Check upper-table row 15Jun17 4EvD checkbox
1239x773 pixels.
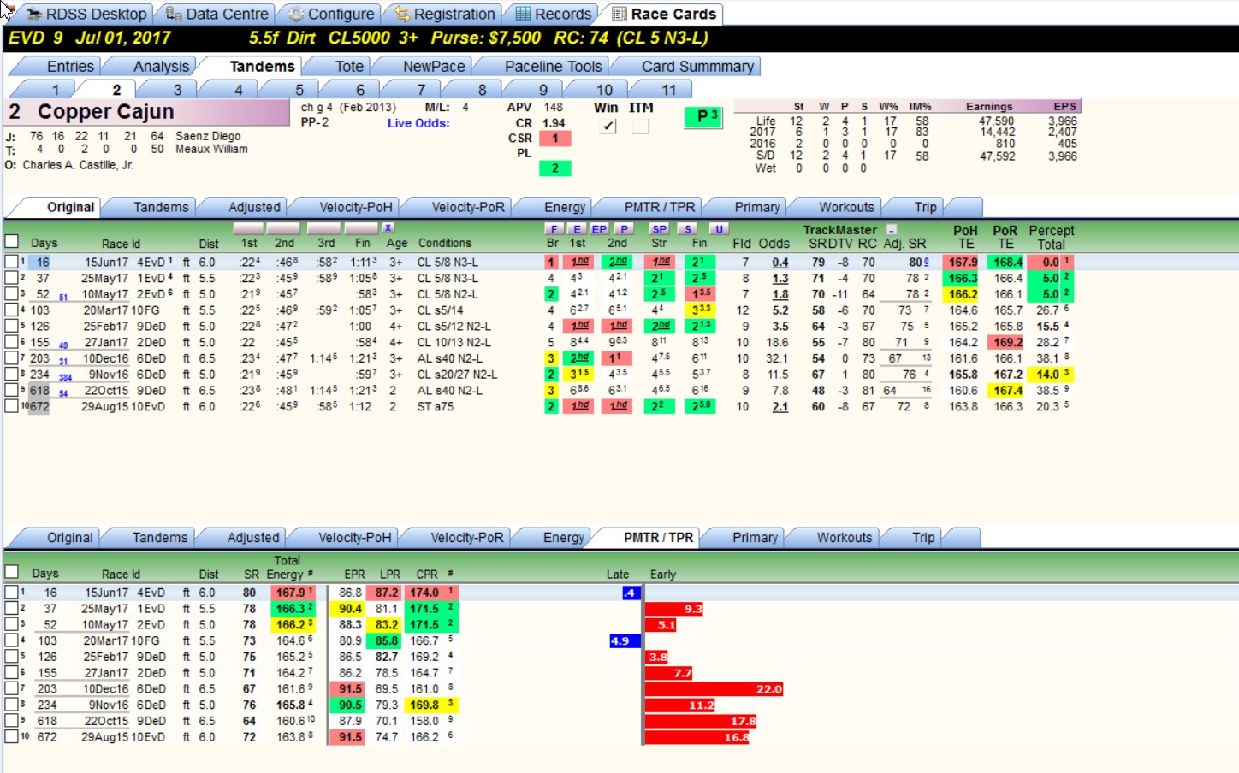pyautogui.click(x=11, y=262)
